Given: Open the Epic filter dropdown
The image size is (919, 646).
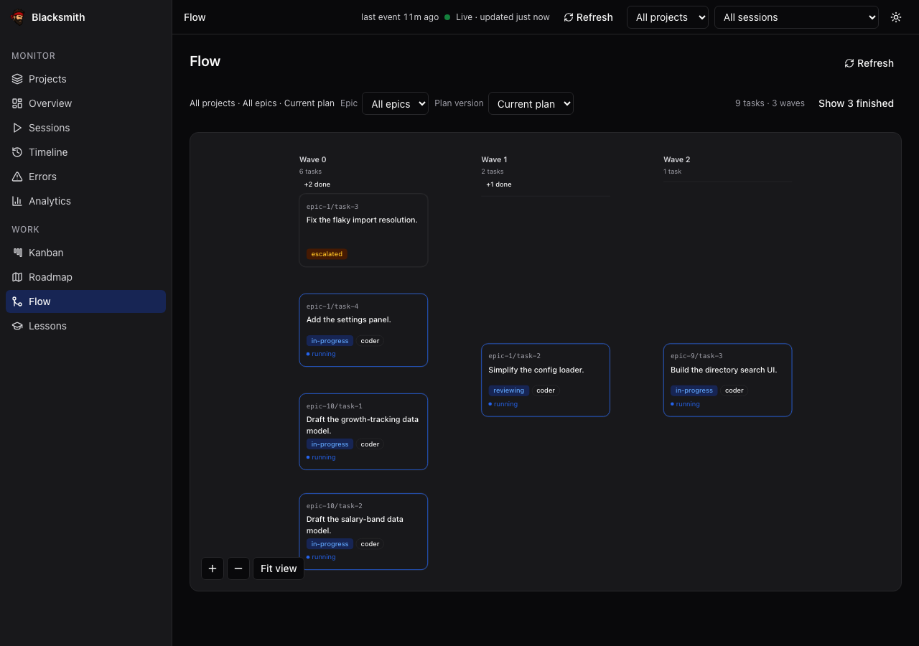Looking at the screenshot, I should pos(395,103).
